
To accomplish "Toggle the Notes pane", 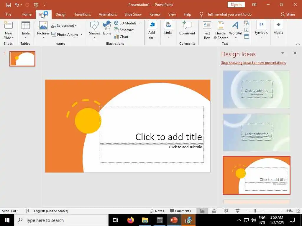I will point(157,211).
